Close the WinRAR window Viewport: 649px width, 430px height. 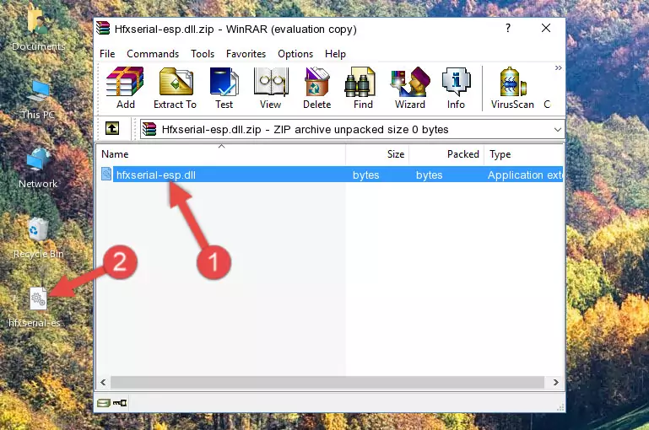546,28
